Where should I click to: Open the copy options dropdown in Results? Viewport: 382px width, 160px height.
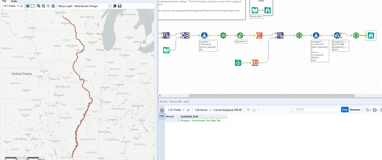368,110
